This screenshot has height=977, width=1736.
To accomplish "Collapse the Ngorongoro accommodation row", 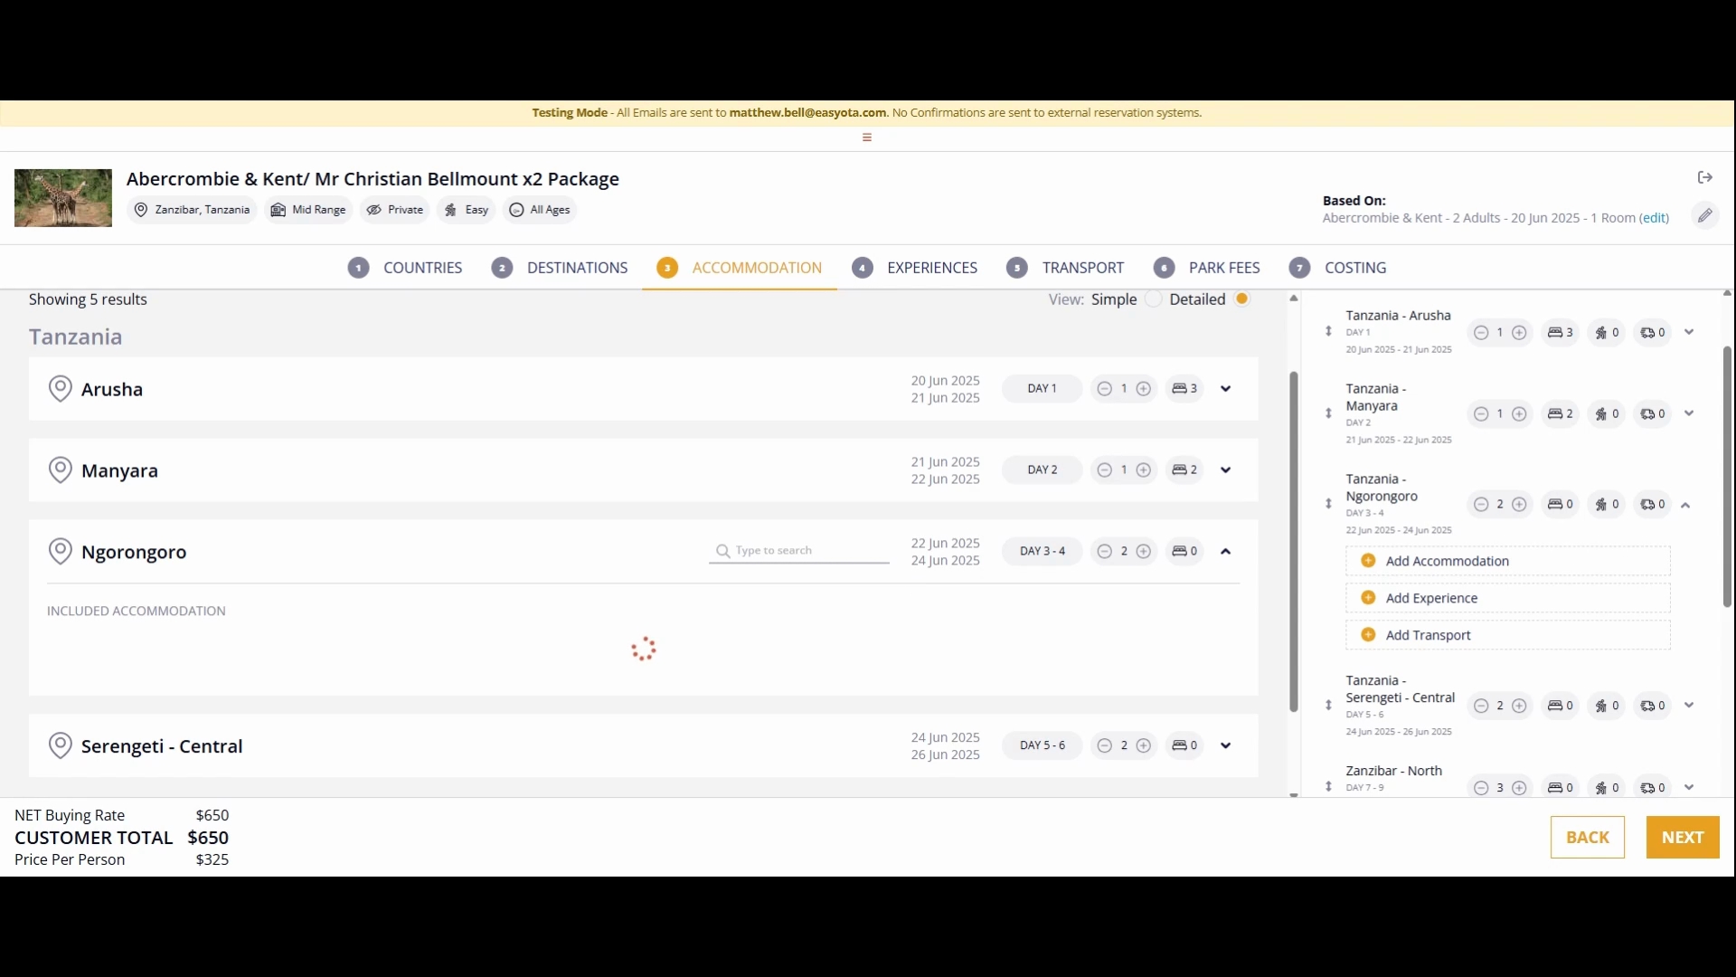I will click(x=1226, y=552).
